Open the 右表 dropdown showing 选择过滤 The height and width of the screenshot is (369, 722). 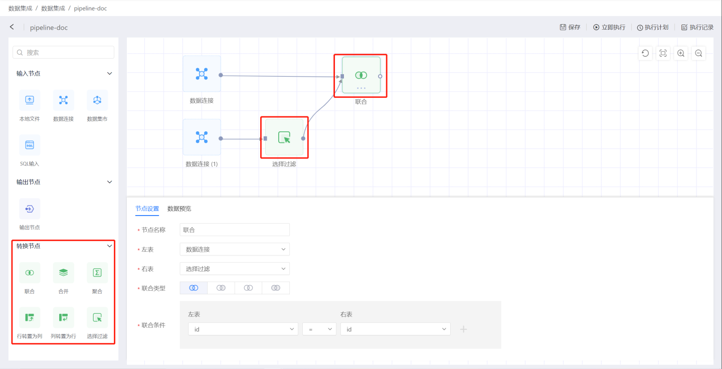pos(235,269)
